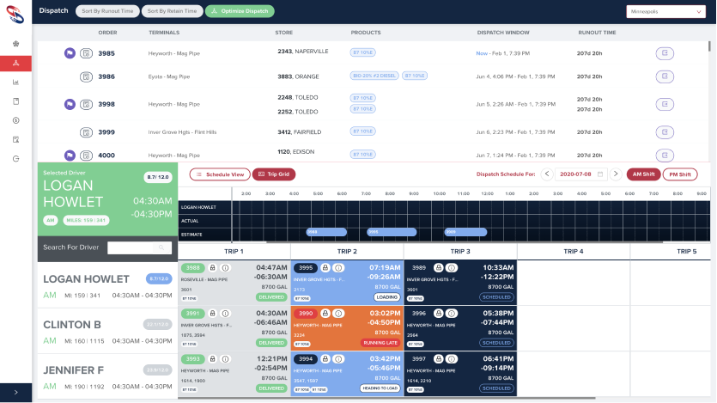Switch to the PM Shift
The image size is (717, 403).
(680, 174)
